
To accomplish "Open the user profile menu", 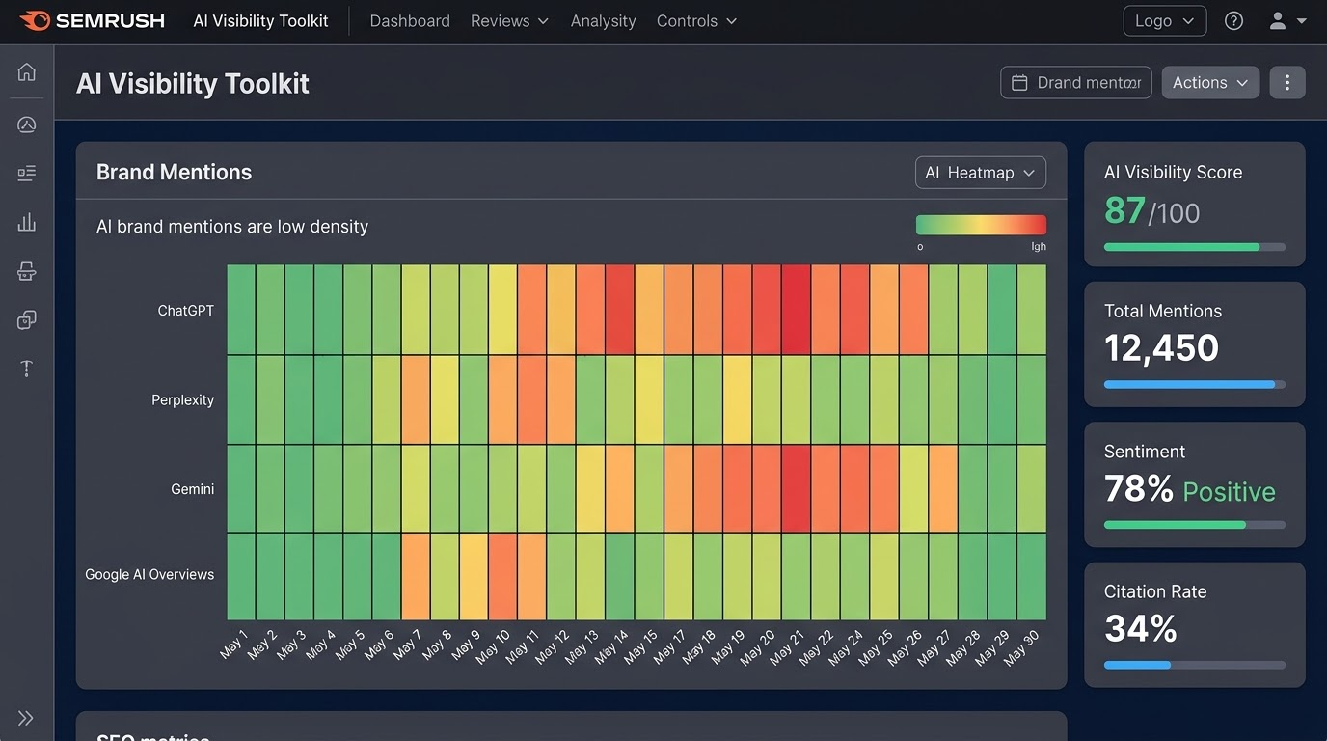I will click(1287, 20).
